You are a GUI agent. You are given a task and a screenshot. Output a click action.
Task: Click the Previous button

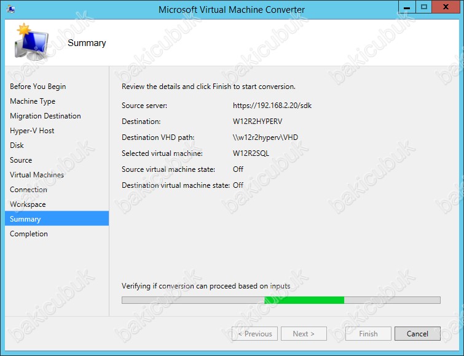point(254,334)
